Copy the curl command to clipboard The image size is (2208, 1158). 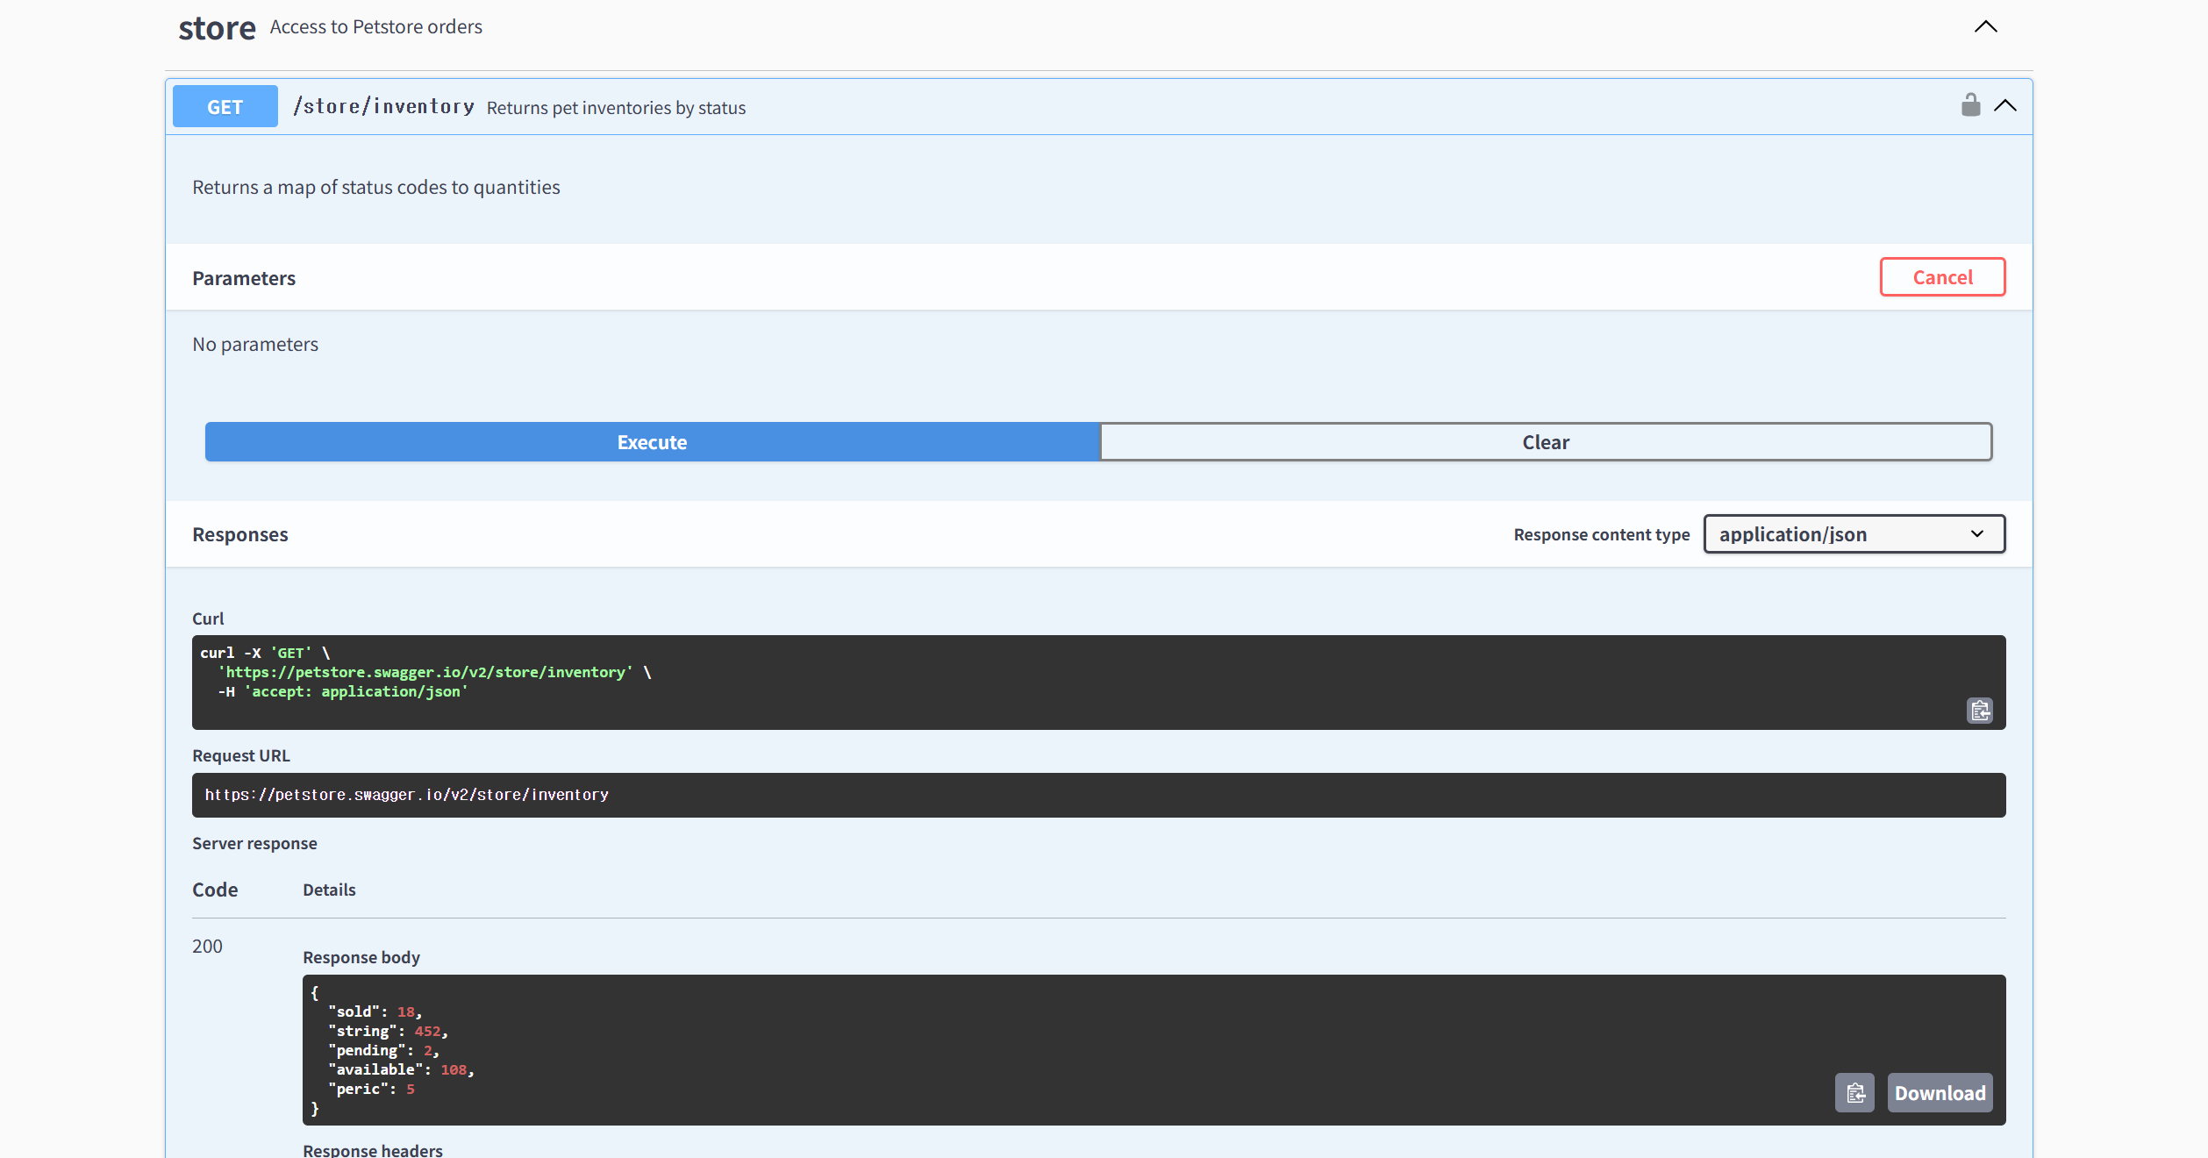pyautogui.click(x=1979, y=710)
